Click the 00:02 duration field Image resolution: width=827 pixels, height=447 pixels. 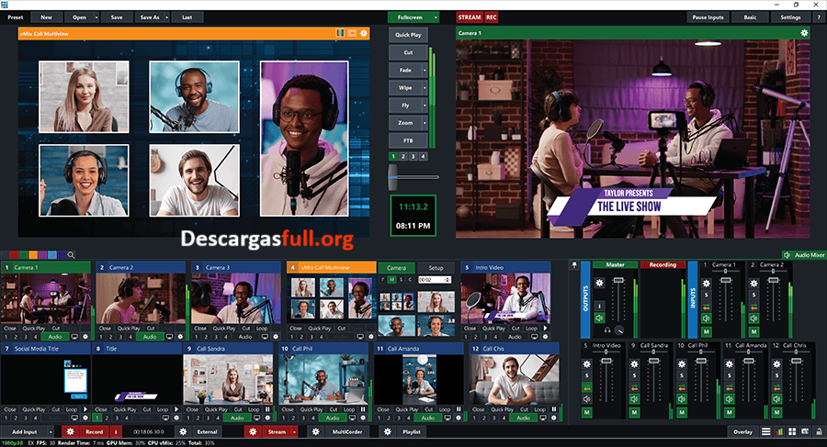(x=435, y=280)
